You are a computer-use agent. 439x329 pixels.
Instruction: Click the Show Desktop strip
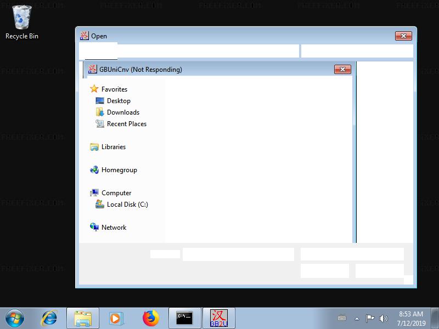(x=435, y=319)
